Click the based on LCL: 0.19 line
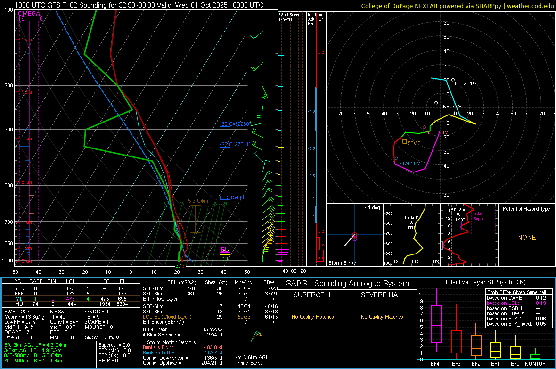This screenshot has height=369, width=556. (516, 303)
